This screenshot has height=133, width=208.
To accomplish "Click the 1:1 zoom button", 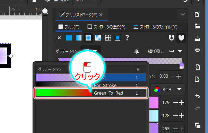I will click(x=45, y=11).
